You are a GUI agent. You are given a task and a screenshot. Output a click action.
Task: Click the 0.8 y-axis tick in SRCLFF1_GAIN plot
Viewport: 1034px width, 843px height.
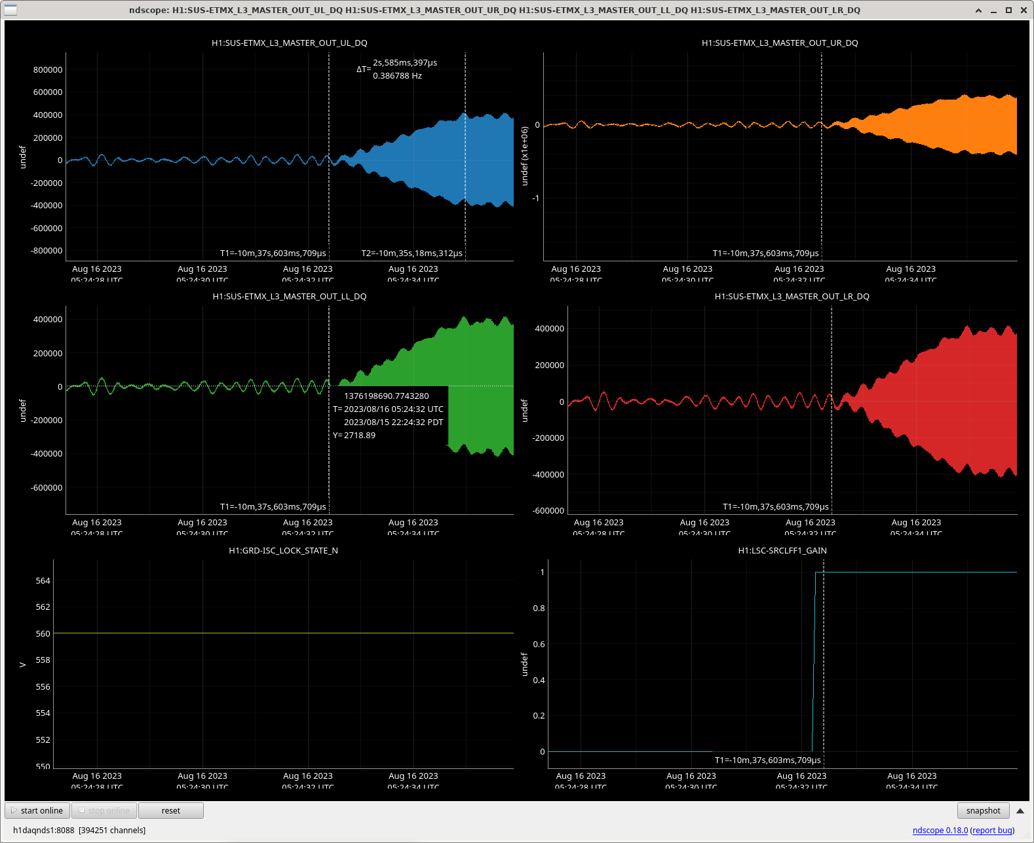click(x=539, y=608)
